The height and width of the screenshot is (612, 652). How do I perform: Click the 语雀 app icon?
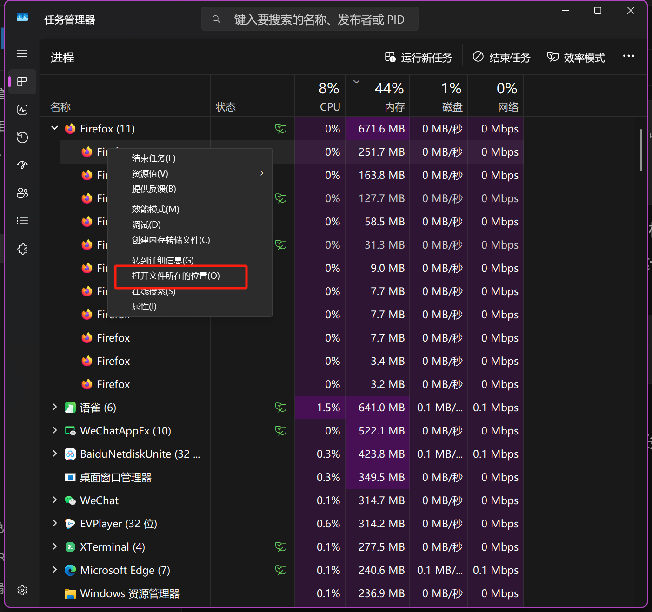tap(70, 408)
